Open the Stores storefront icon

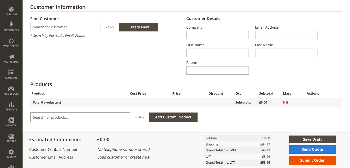(11, 136)
